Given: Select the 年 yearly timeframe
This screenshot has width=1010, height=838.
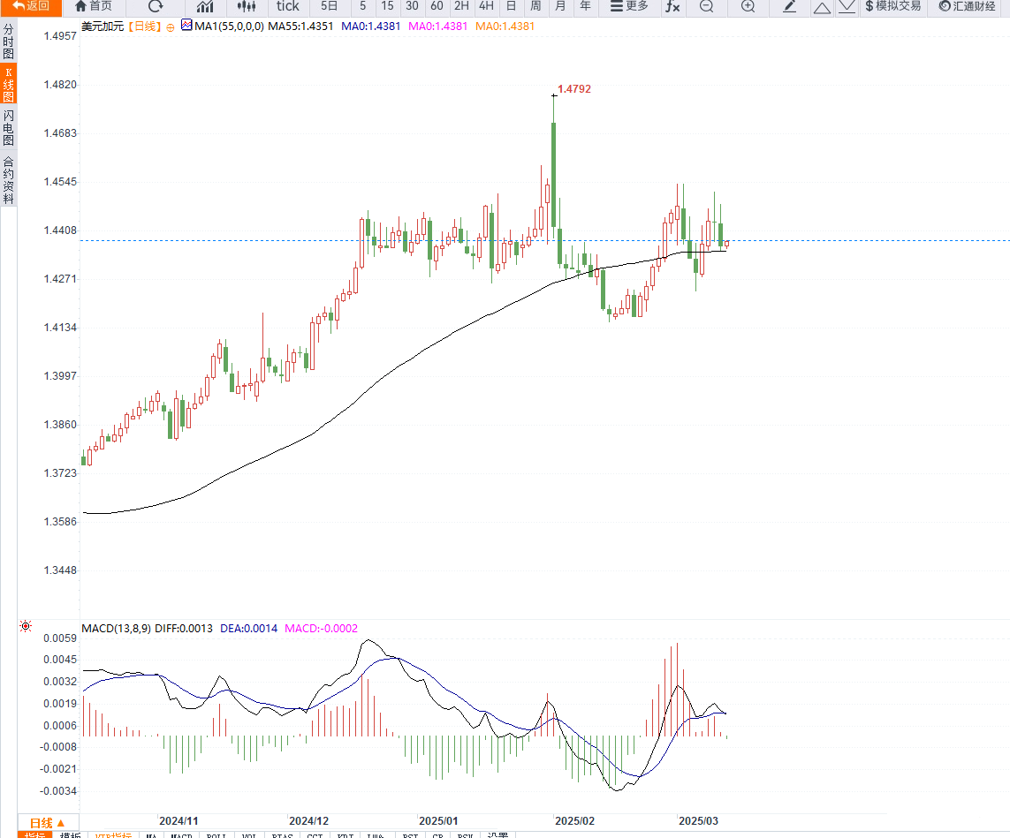Looking at the screenshot, I should point(585,6).
